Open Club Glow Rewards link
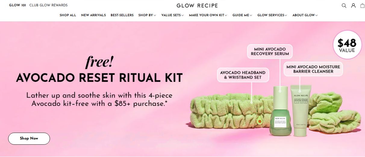 click(48, 5)
